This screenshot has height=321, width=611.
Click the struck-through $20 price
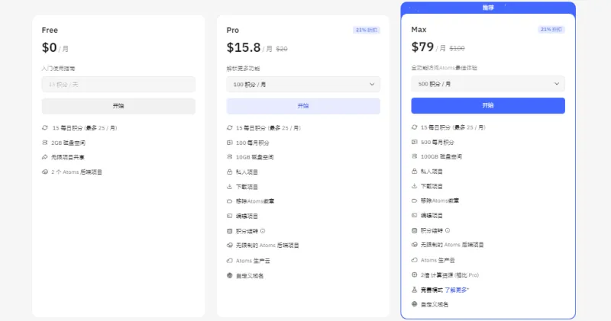282,49
